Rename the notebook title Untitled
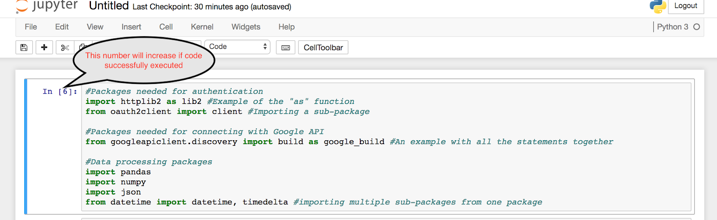This screenshot has height=220, width=717. (x=109, y=6)
